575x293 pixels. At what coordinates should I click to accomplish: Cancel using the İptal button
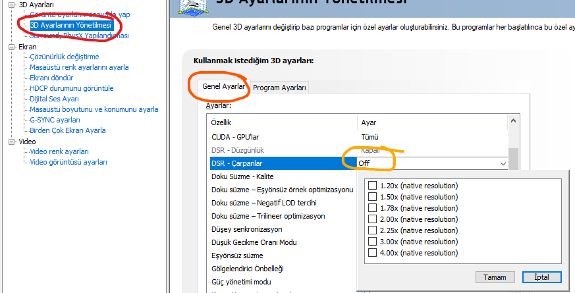coord(541,277)
